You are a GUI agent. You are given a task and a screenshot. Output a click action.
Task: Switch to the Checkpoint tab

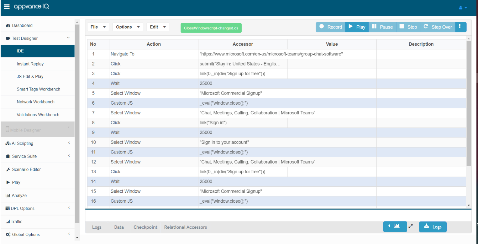pos(145,227)
